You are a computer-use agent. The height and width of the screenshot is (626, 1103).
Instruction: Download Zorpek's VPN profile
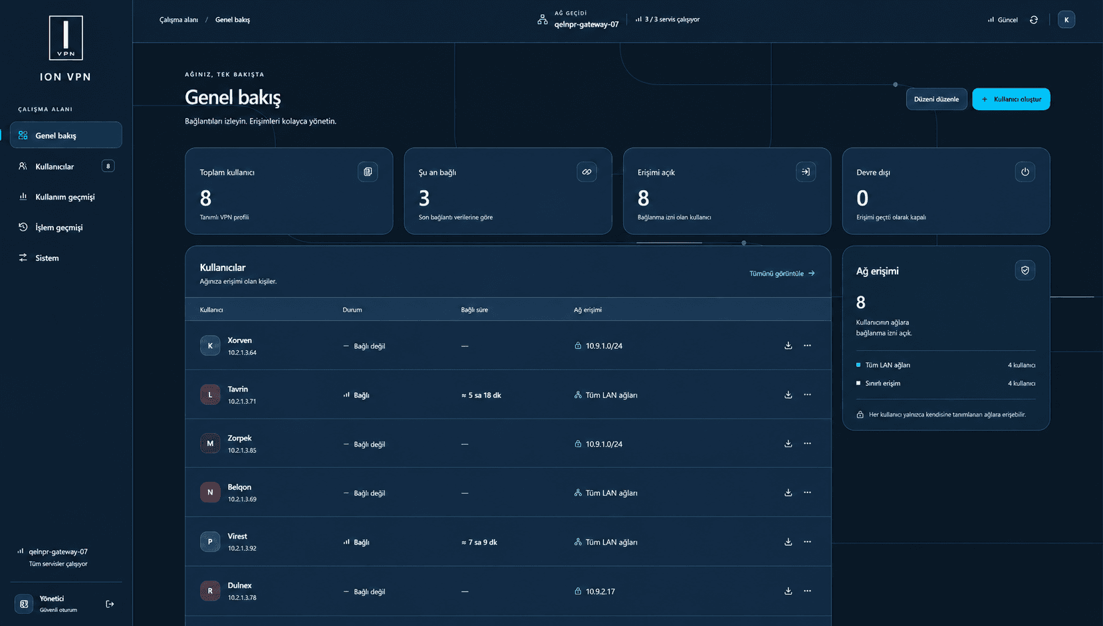click(x=788, y=443)
